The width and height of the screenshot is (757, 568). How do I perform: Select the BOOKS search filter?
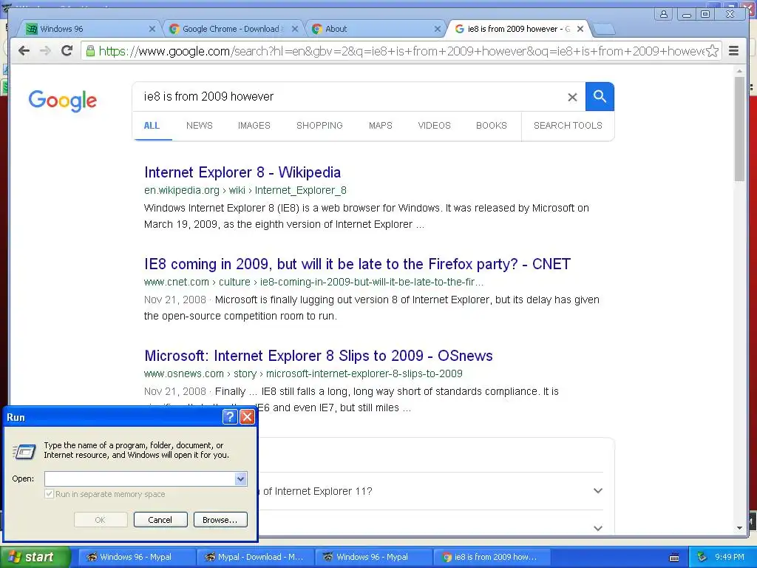click(x=492, y=126)
